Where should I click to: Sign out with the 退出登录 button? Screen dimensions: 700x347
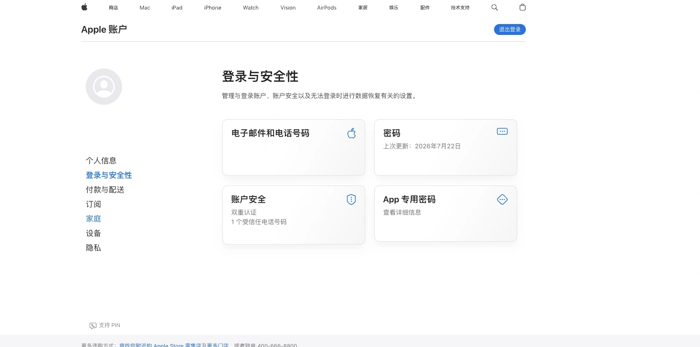click(x=510, y=29)
